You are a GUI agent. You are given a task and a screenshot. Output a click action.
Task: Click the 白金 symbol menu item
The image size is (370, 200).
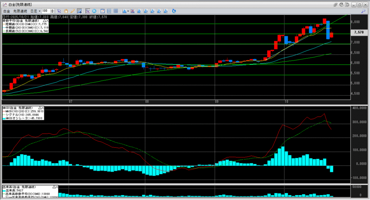(x=7, y=11)
